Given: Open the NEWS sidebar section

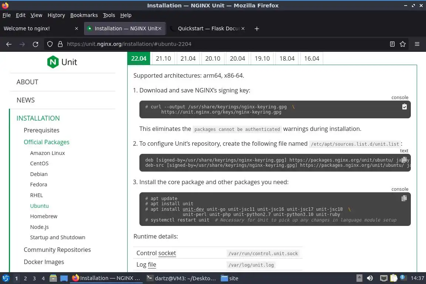Looking at the screenshot, I should tap(26, 100).
